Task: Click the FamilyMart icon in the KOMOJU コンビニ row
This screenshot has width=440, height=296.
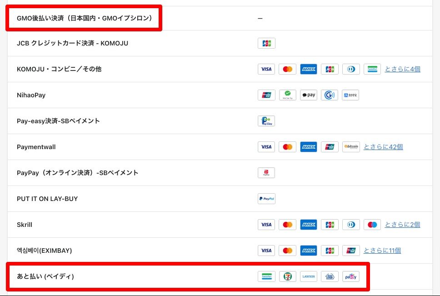Action: [x=372, y=69]
